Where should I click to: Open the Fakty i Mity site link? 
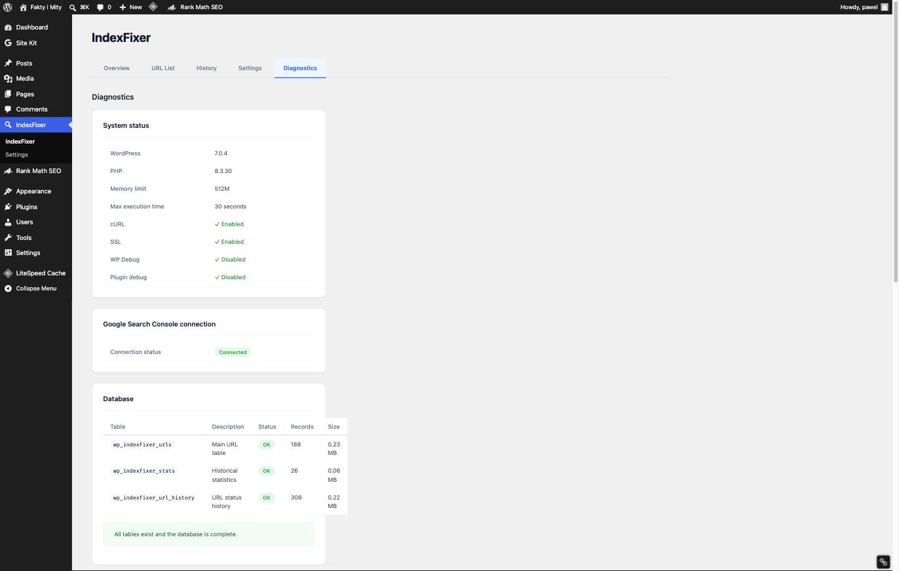point(46,7)
